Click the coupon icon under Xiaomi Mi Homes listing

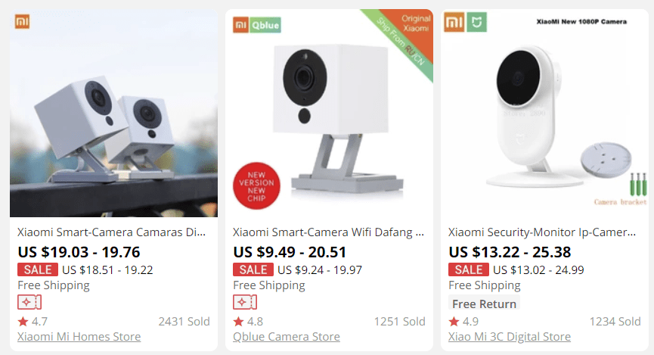click(29, 302)
